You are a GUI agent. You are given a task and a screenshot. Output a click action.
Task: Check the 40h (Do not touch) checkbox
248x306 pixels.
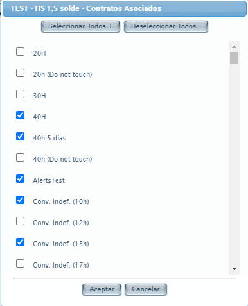click(x=20, y=158)
